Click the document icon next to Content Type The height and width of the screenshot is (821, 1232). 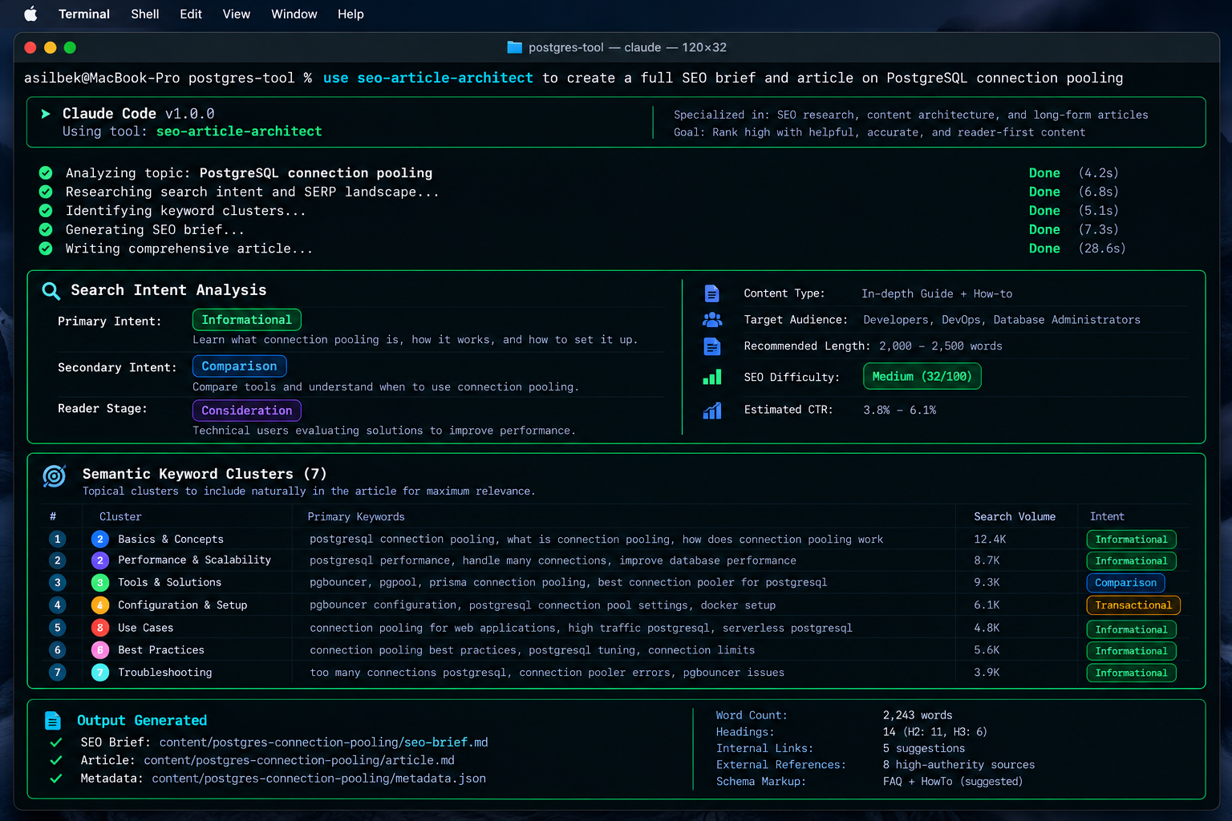point(711,293)
